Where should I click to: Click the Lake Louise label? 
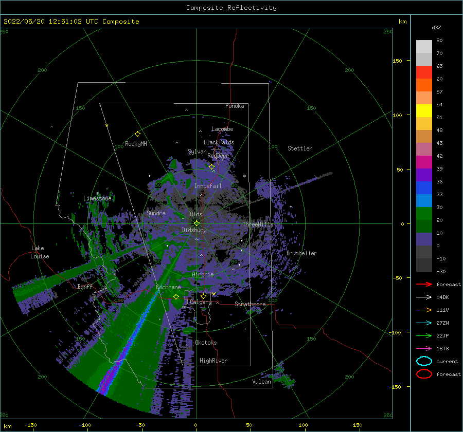click(40, 252)
